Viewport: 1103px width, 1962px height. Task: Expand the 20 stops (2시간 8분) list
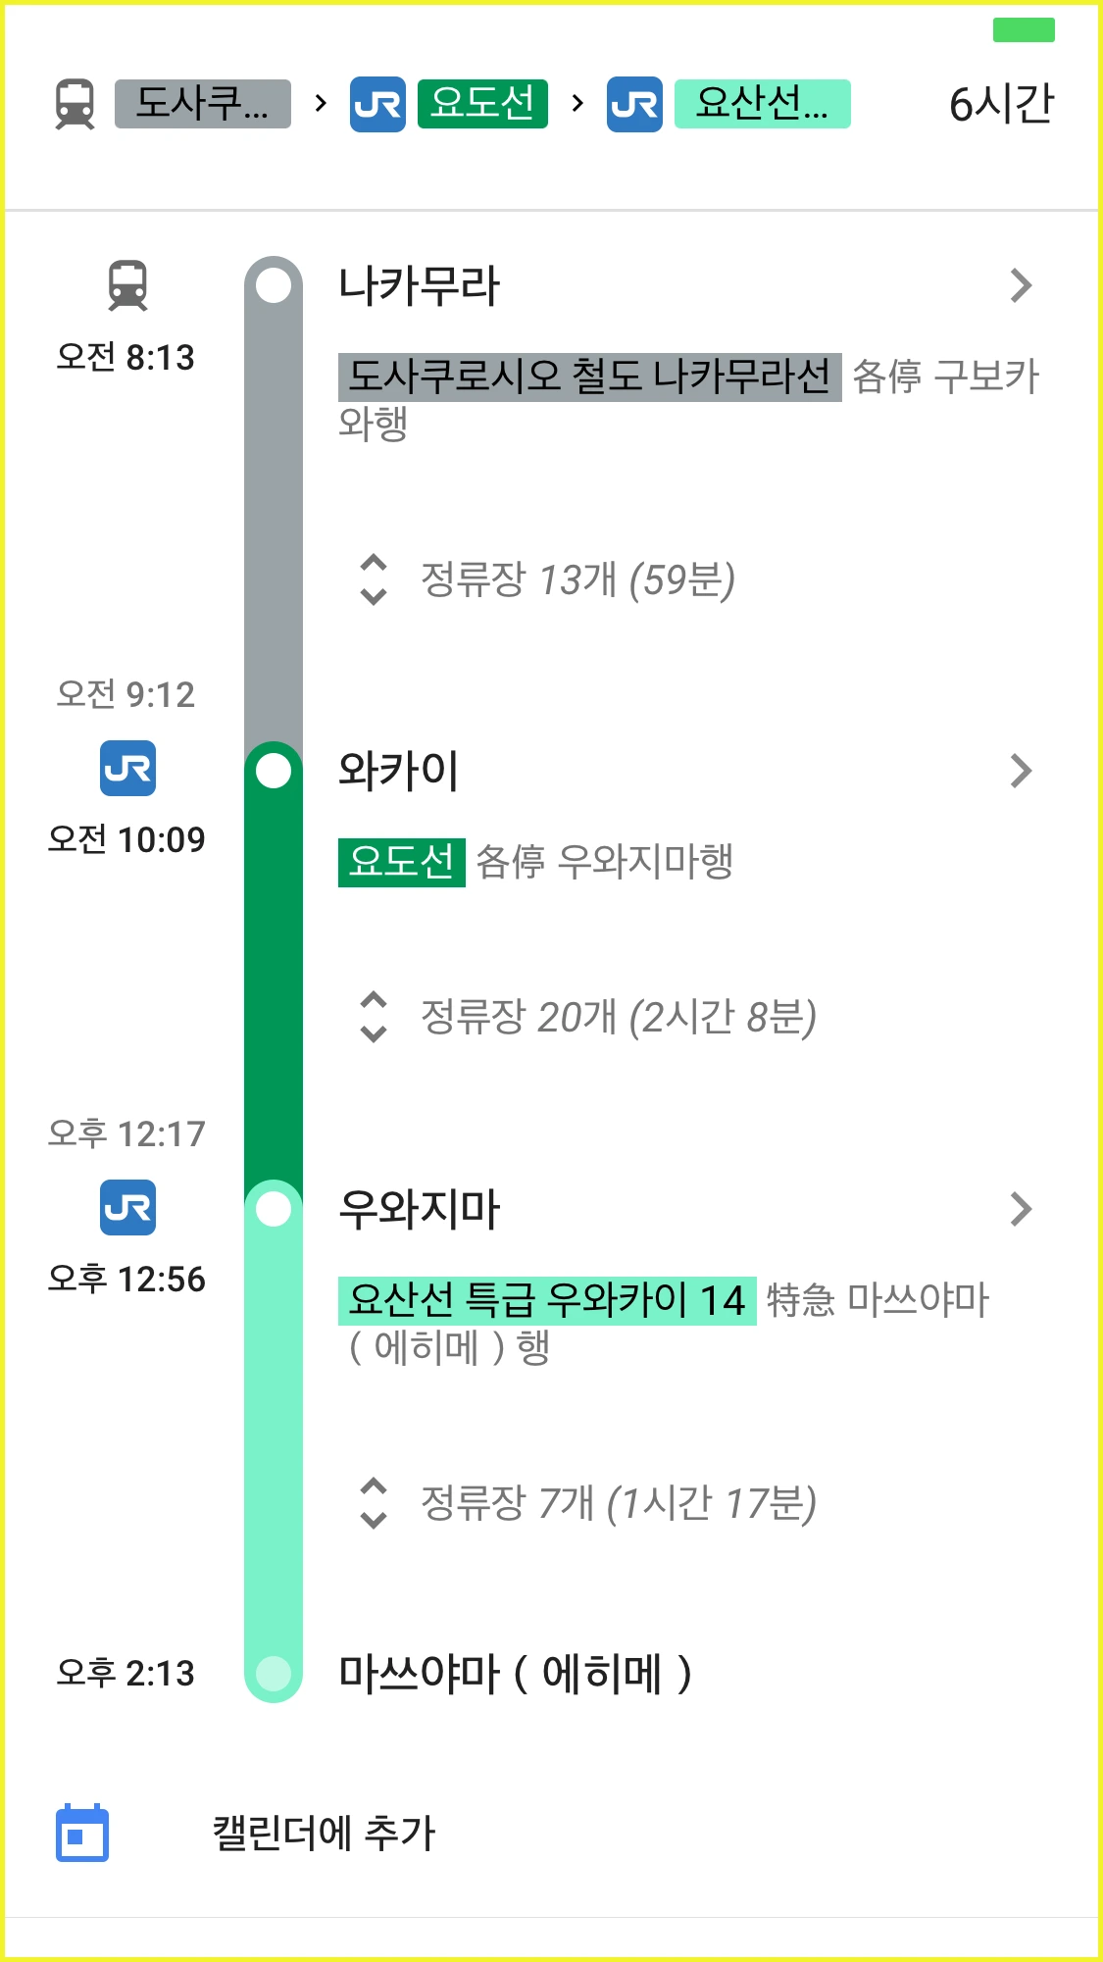tap(587, 1017)
